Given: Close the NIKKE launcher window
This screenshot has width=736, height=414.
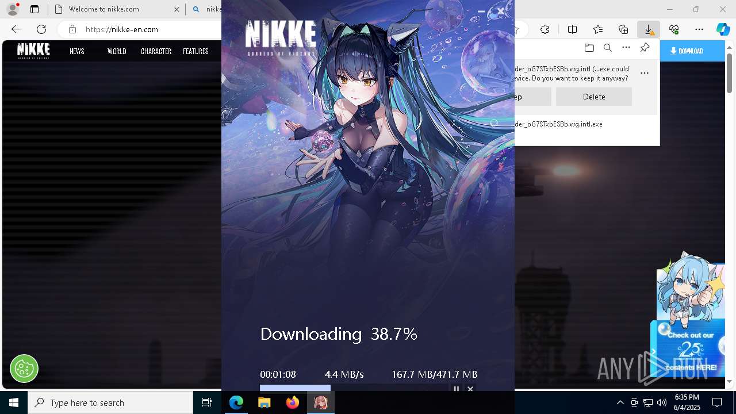Looking at the screenshot, I should [x=501, y=11].
